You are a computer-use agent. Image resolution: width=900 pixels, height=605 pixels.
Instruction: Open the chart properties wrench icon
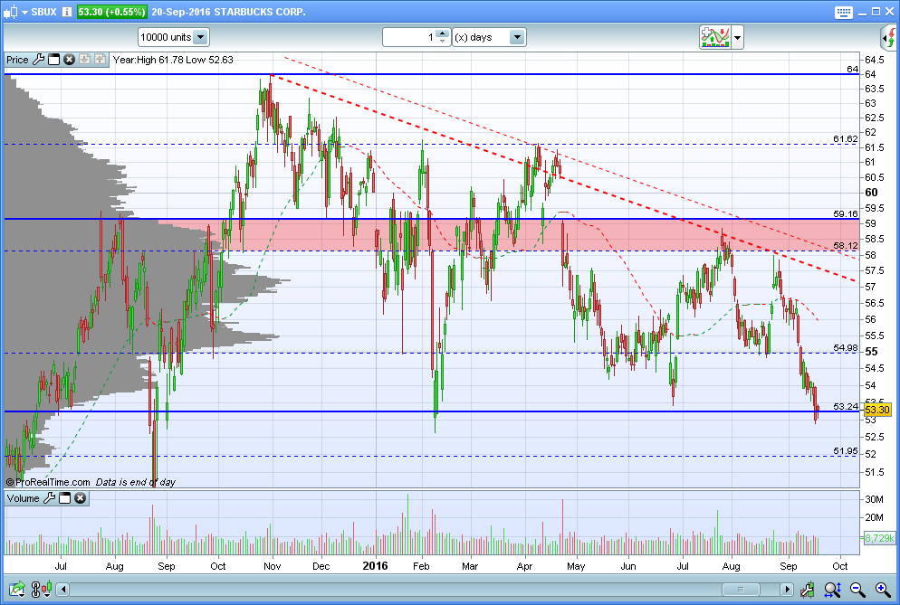pyautogui.click(x=807, y=589)
